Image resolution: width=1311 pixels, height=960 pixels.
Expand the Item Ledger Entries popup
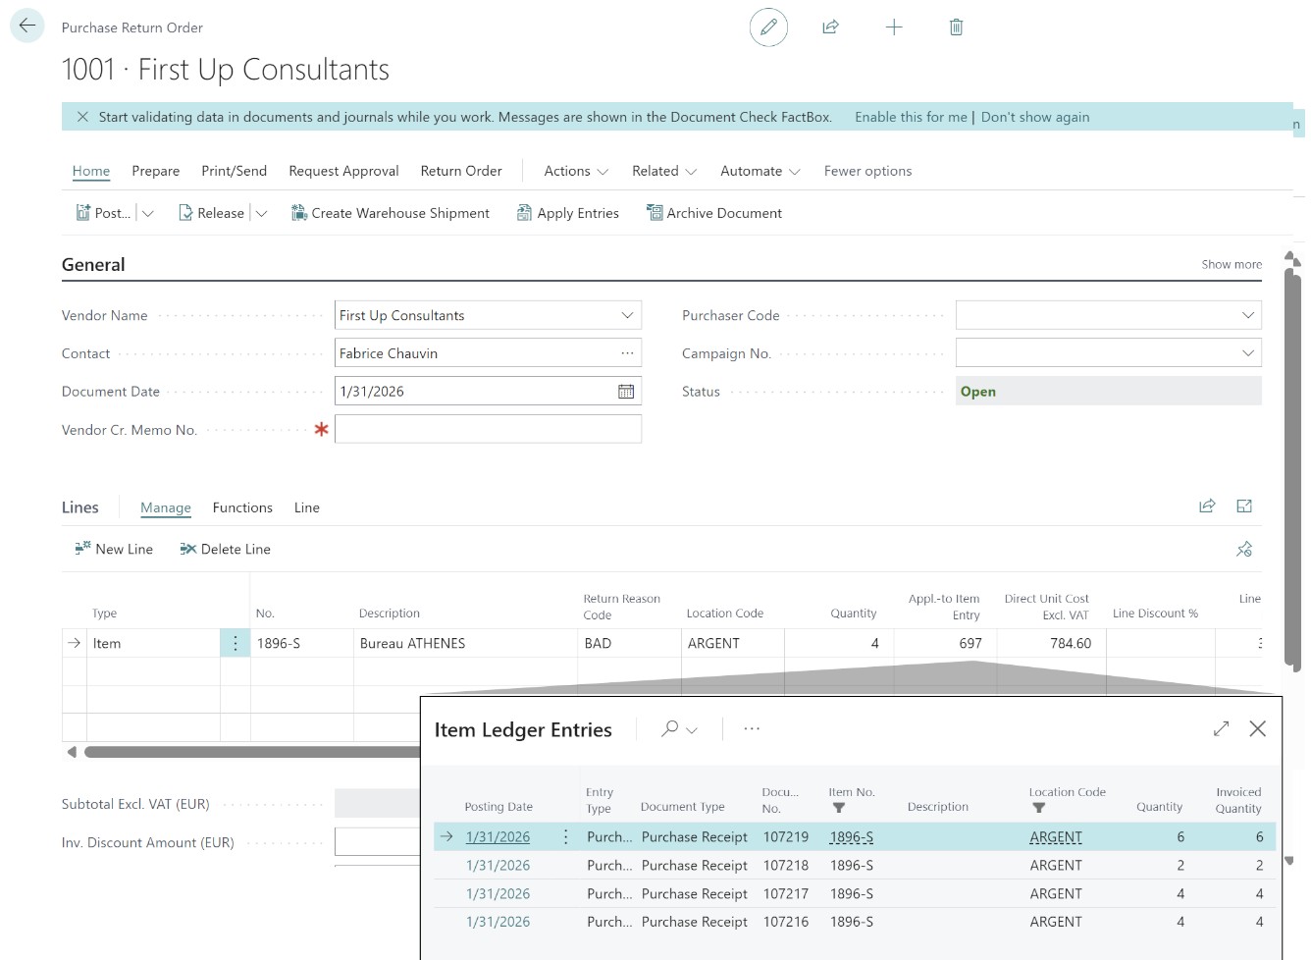click(1221, 729)
